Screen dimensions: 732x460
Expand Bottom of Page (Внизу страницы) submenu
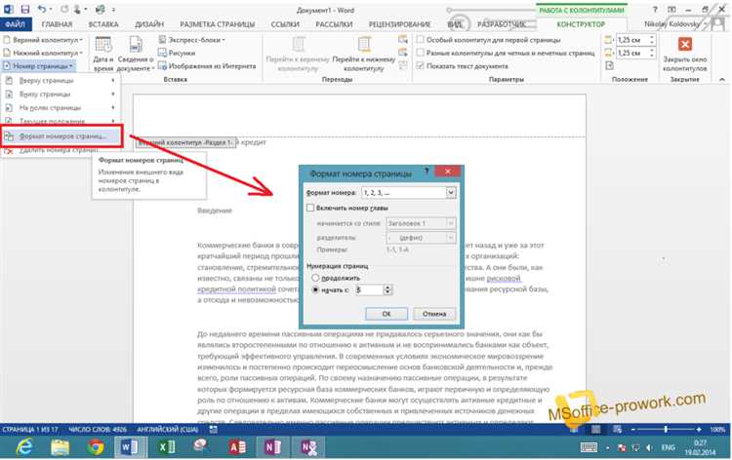pos(61,95)
